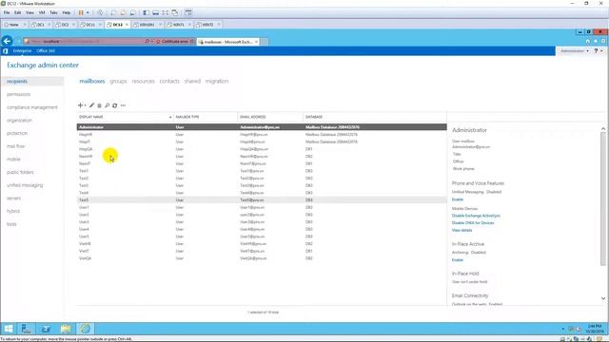Viewport: 609px width, 342px height.
Task: Click the details pane scrollbar
Action: click(602, 199)
